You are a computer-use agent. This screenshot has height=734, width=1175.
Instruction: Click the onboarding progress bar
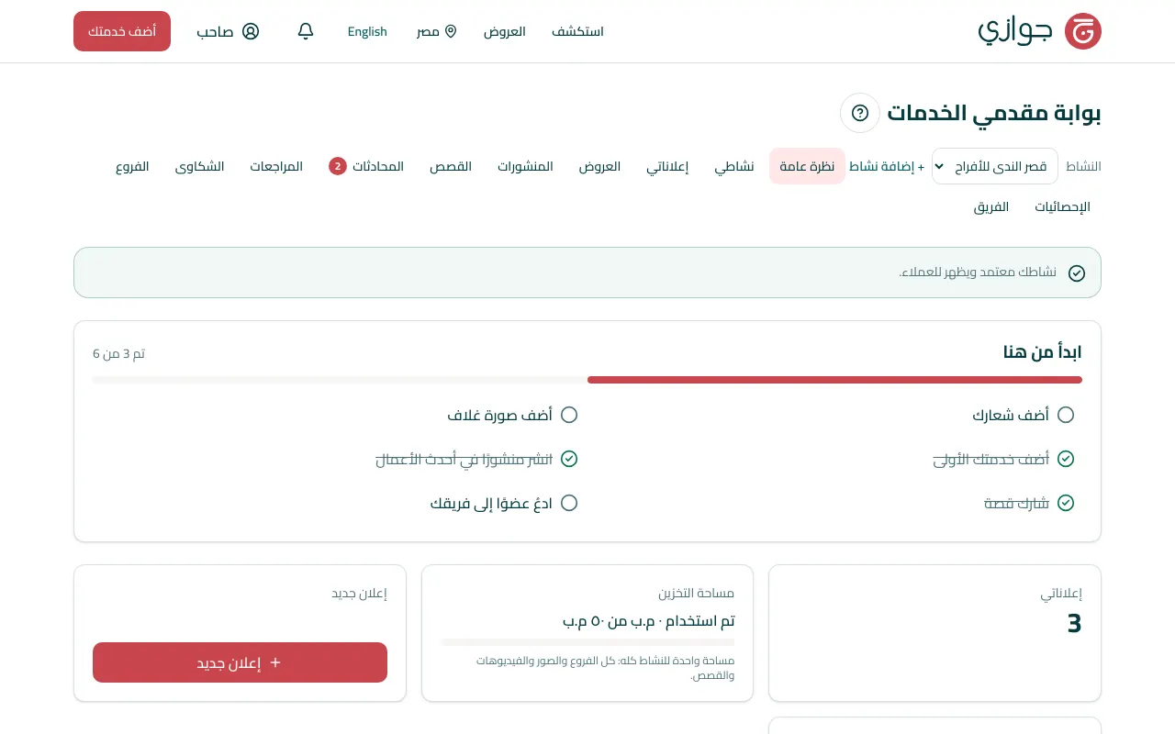(x=587, y=380)
